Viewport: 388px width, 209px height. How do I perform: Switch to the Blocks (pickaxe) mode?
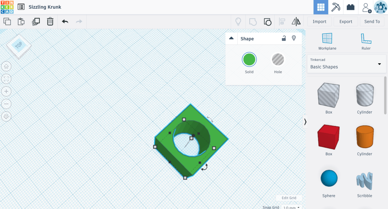[x=336, y=7]
